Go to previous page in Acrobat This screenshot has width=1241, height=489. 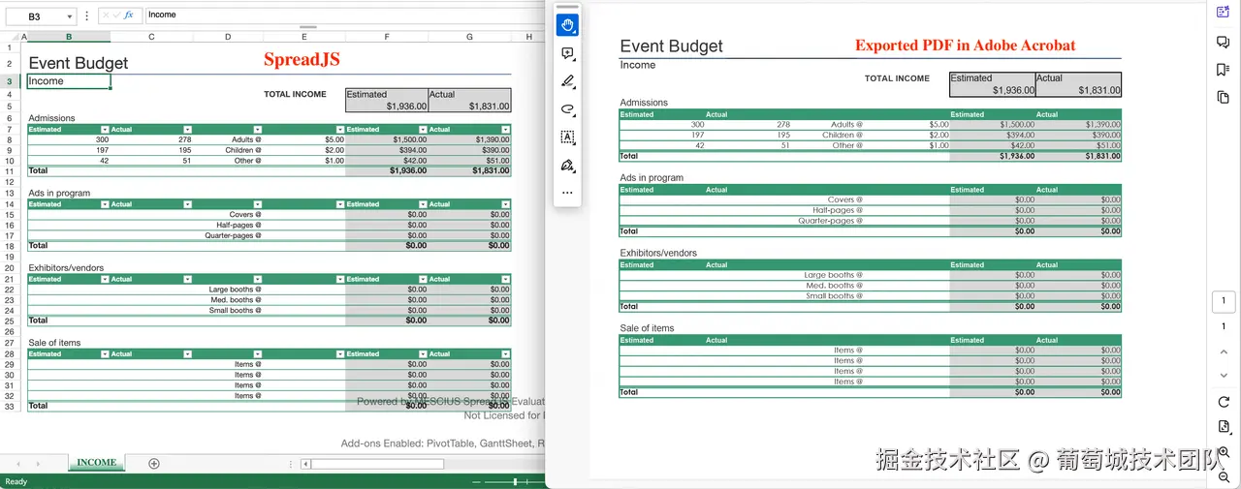[1224, 351]
